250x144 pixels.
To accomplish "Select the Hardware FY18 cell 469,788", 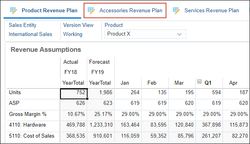I will point(74,127).
